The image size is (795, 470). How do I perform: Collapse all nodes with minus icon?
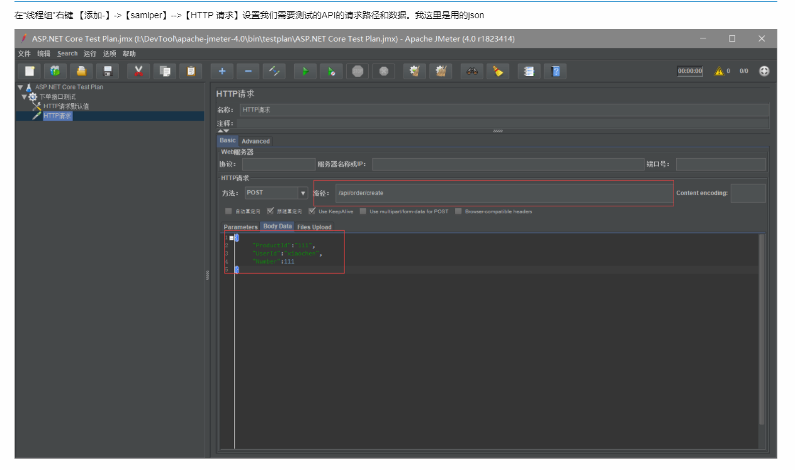(248, 71)
